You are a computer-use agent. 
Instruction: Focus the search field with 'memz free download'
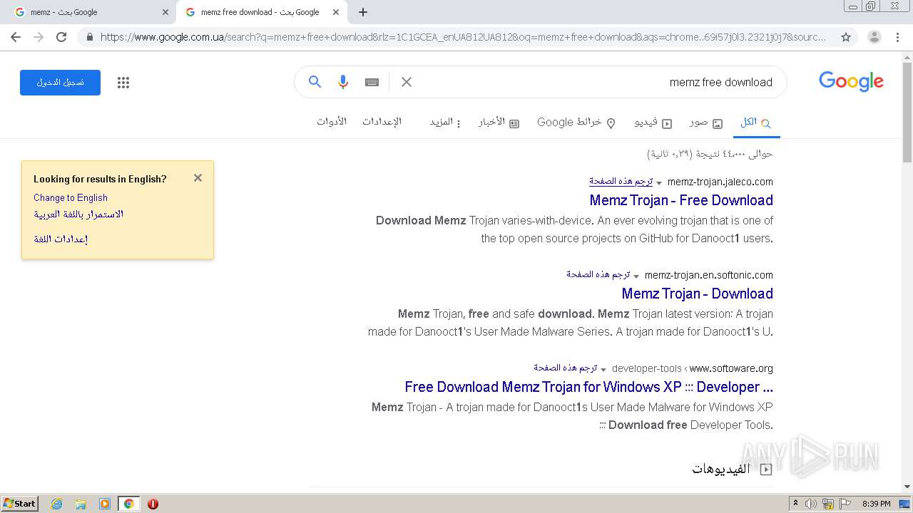pyautogui.click(x=596, y=82)
